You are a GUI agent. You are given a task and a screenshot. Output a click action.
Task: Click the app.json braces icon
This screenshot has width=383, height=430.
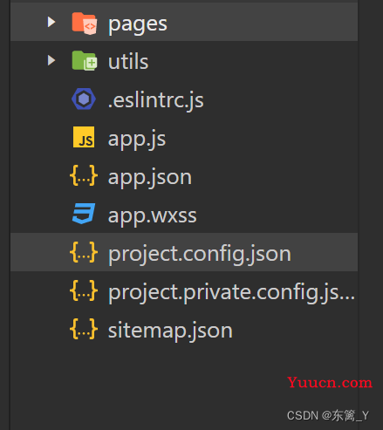click(x=84, y=175)
